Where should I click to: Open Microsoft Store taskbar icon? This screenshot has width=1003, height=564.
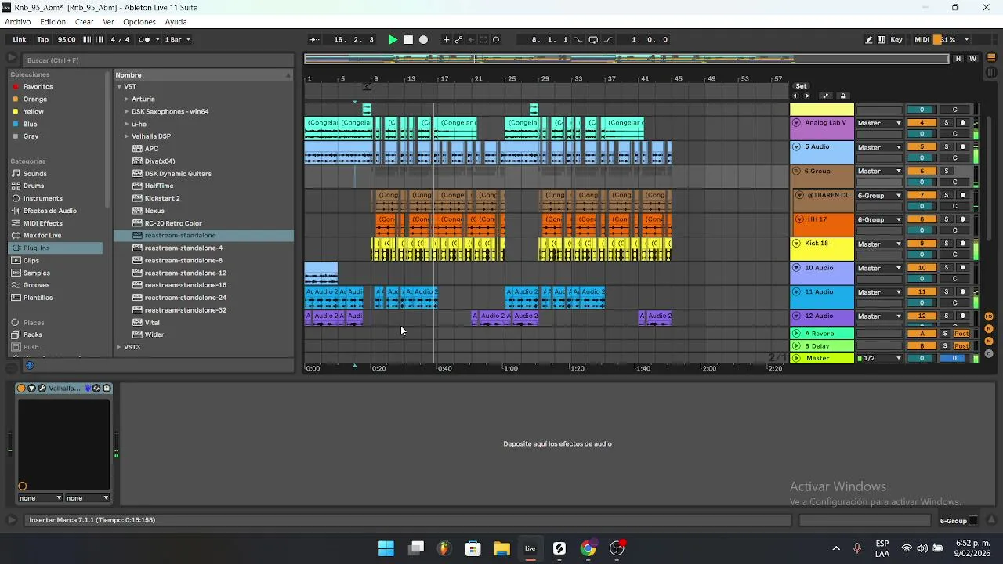point(473,548)
